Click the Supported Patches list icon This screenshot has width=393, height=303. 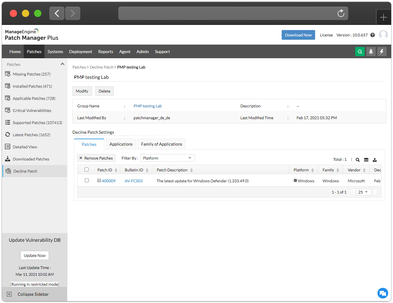(8, 122)
